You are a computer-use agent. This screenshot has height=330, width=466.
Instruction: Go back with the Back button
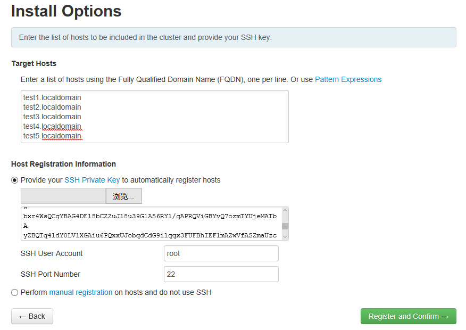coord(32,316)
